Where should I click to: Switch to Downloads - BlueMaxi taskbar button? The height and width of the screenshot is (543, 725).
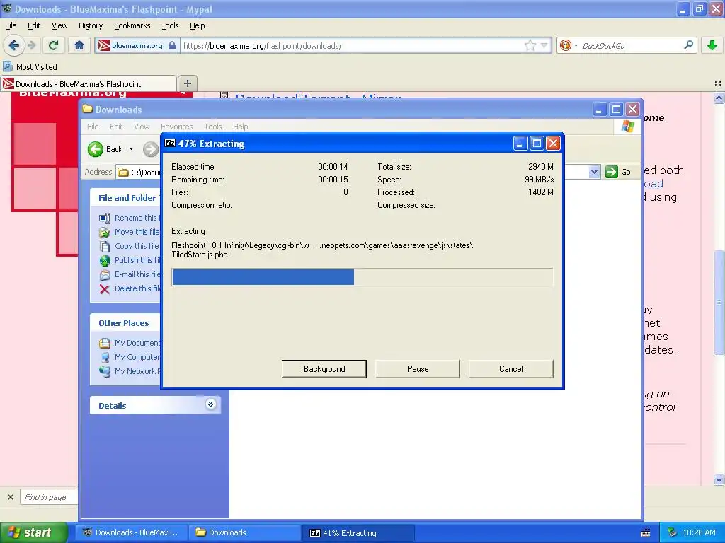[x=132, y=532]
